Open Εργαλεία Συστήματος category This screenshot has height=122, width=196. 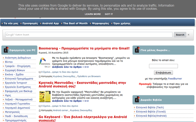point(18,87)
